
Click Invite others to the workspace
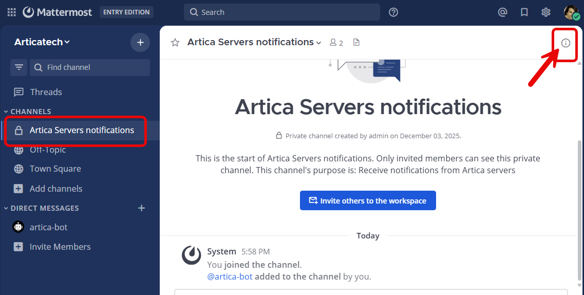[368, 201]
